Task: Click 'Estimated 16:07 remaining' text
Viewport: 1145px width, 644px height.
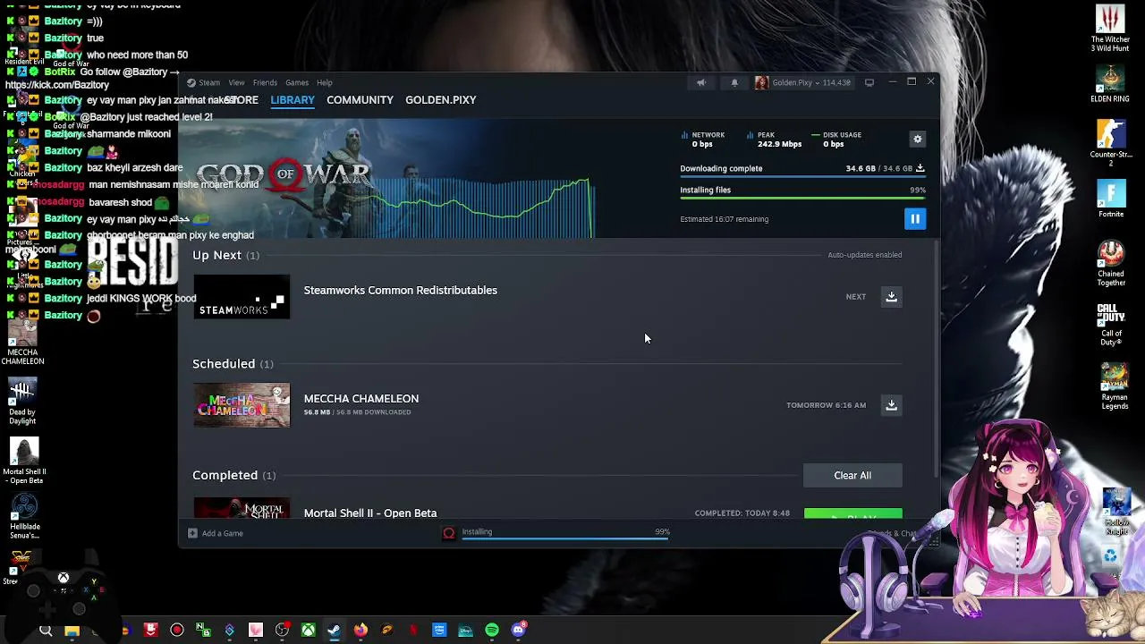Action: point(724,219)
